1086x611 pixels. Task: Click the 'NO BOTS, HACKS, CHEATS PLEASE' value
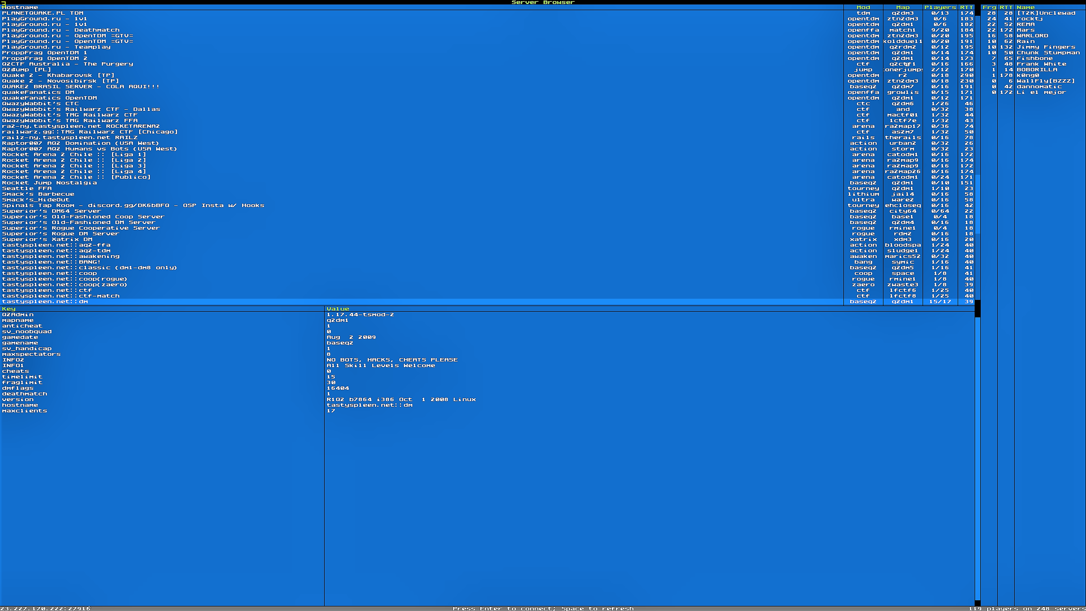(x=392, y=360)
